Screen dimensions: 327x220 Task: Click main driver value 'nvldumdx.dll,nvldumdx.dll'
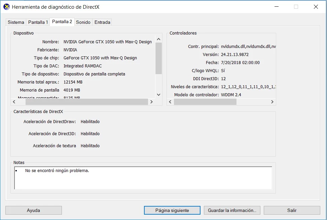click(248, 47)
